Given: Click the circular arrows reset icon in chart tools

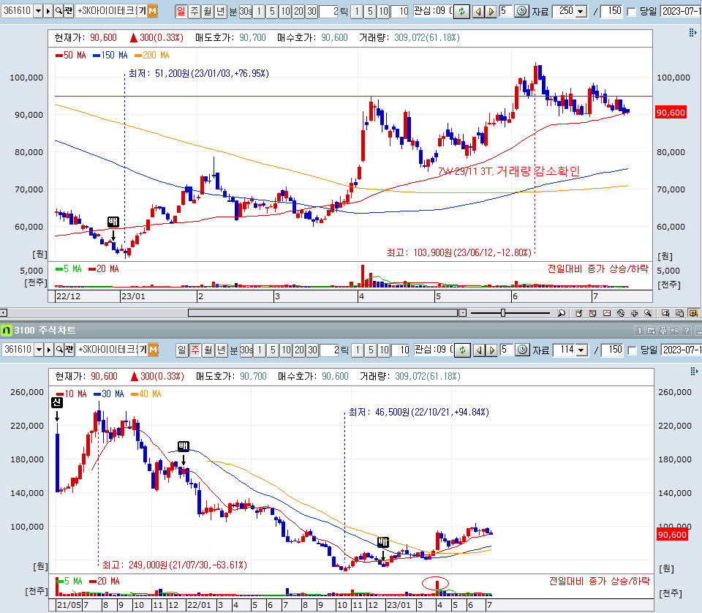Looking at the screenshot, I should [x=621, y=313].
